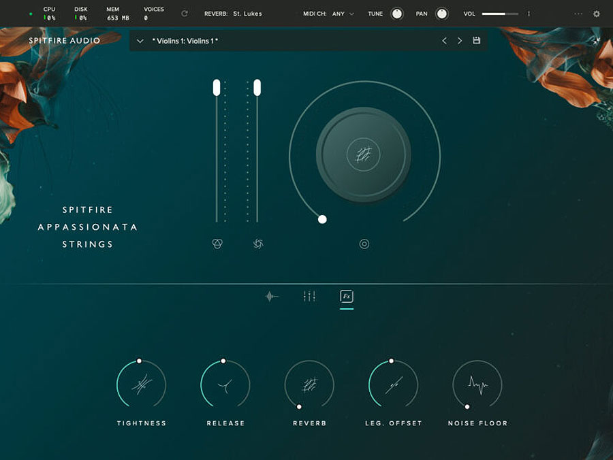Click the green status indicator dot

(x=31, y=14)
